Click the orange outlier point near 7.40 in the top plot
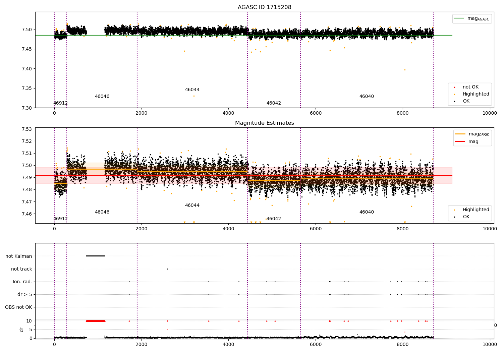Screen dimensions: 503x352 click(405, 70)
